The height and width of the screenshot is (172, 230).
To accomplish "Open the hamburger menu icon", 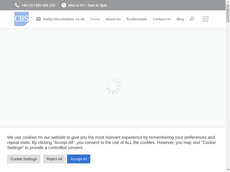I will tap(206, 19).
